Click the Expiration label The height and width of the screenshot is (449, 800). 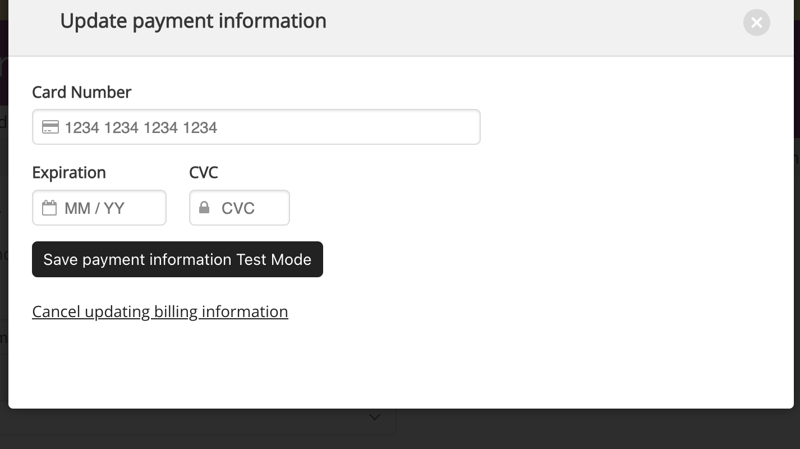coord(69,172)
